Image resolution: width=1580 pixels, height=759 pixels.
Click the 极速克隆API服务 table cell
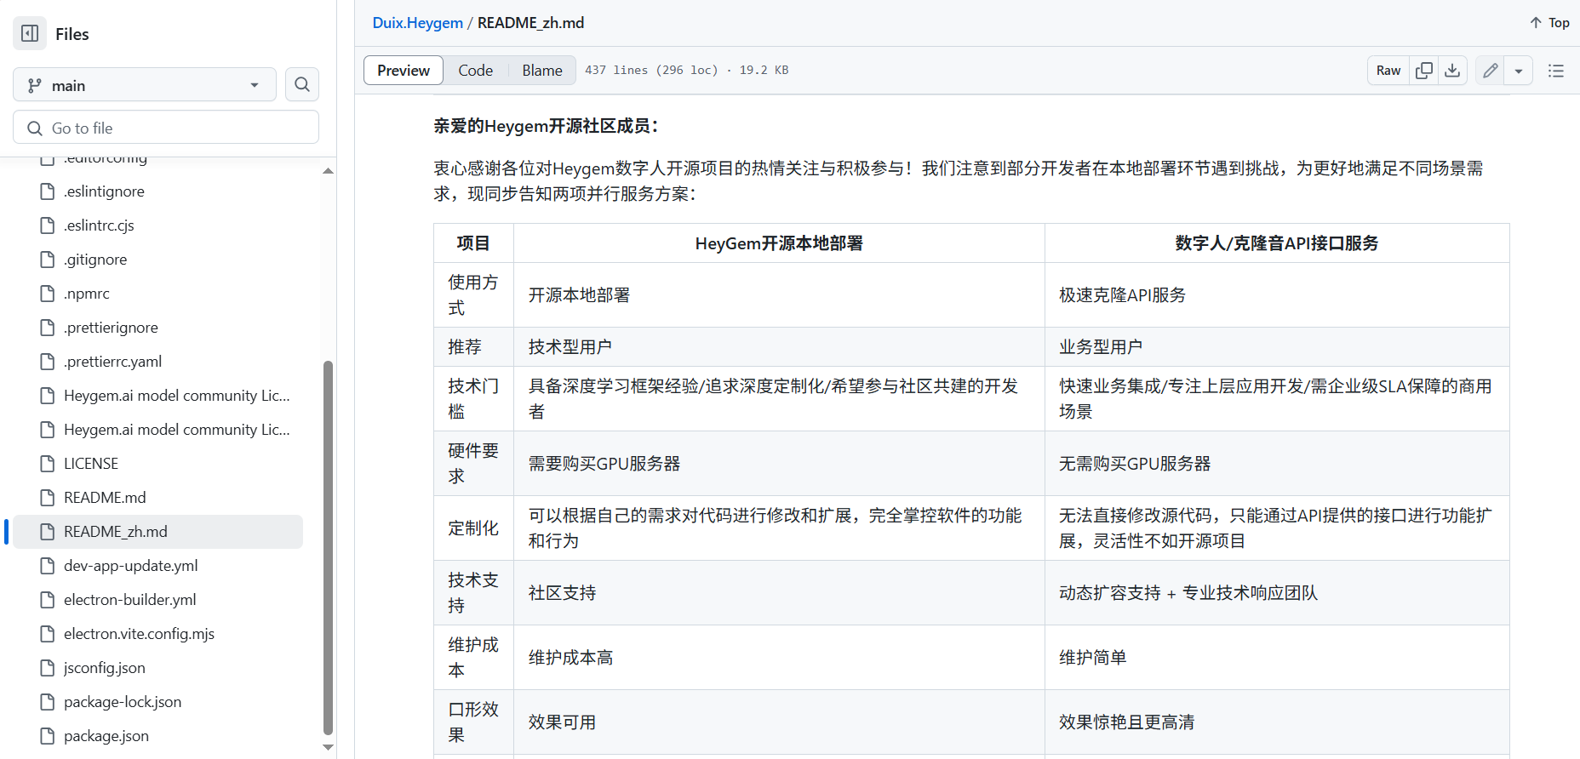click(x=1277, y=295)
